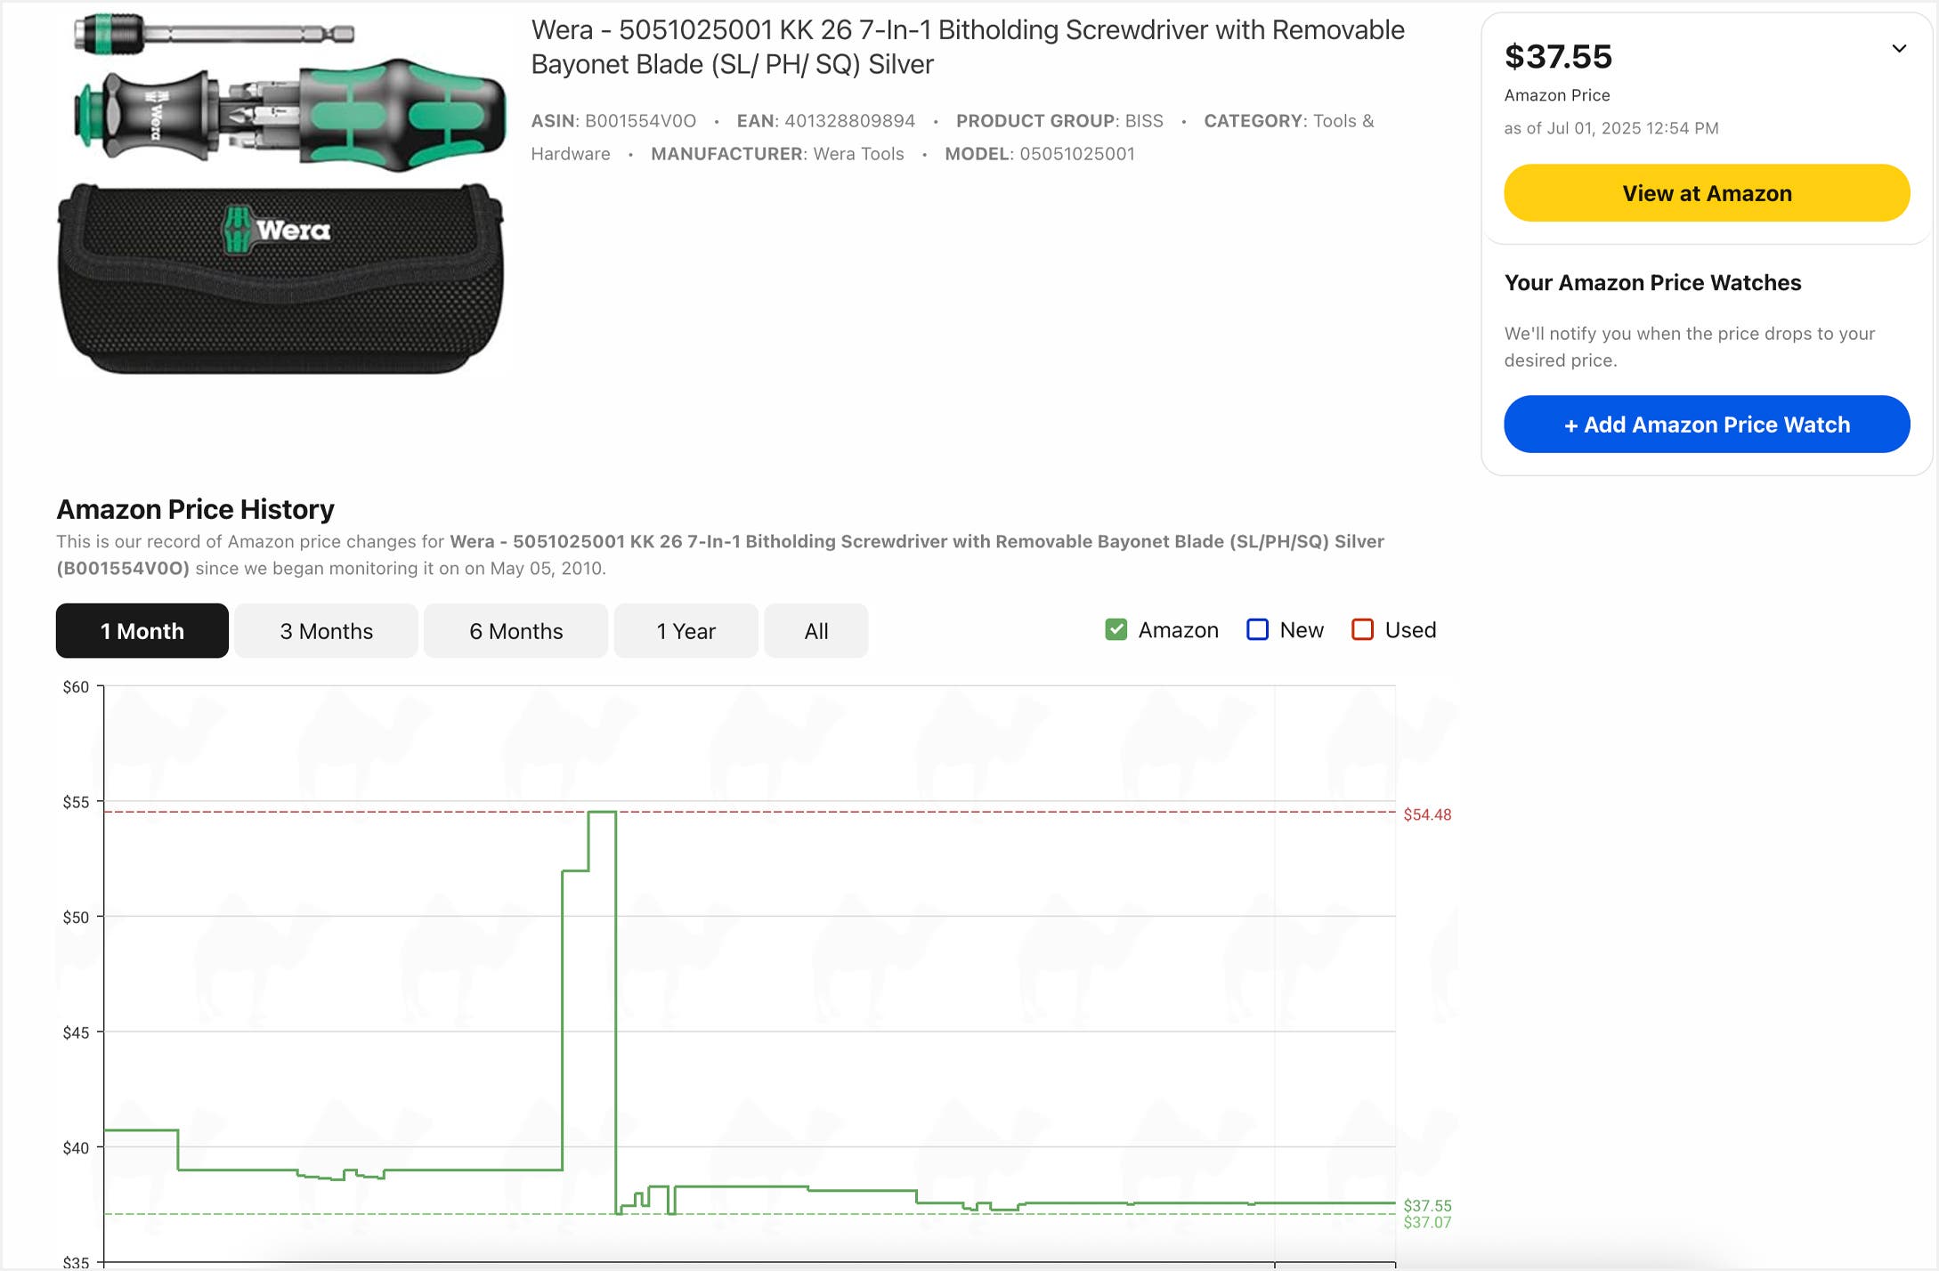Click the $37.55 Amazon price amount
1939x1271 pixels.
click(1558, 56)
